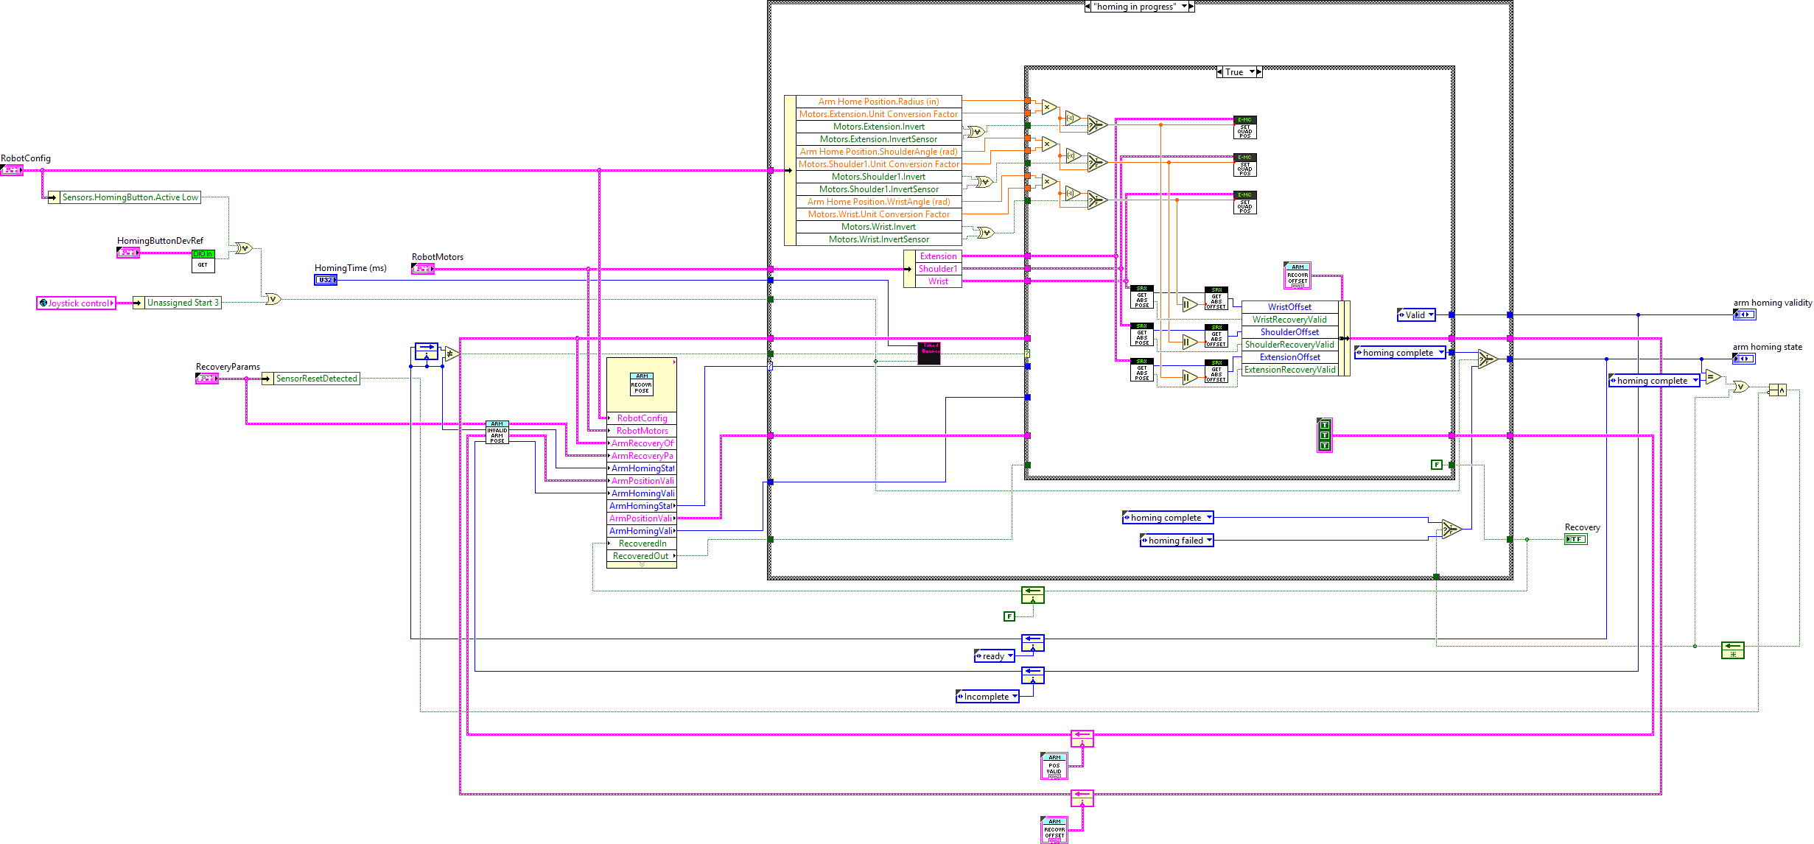Click the exclusive-OR gate near HomingButtonDevRef

[244, 248]
